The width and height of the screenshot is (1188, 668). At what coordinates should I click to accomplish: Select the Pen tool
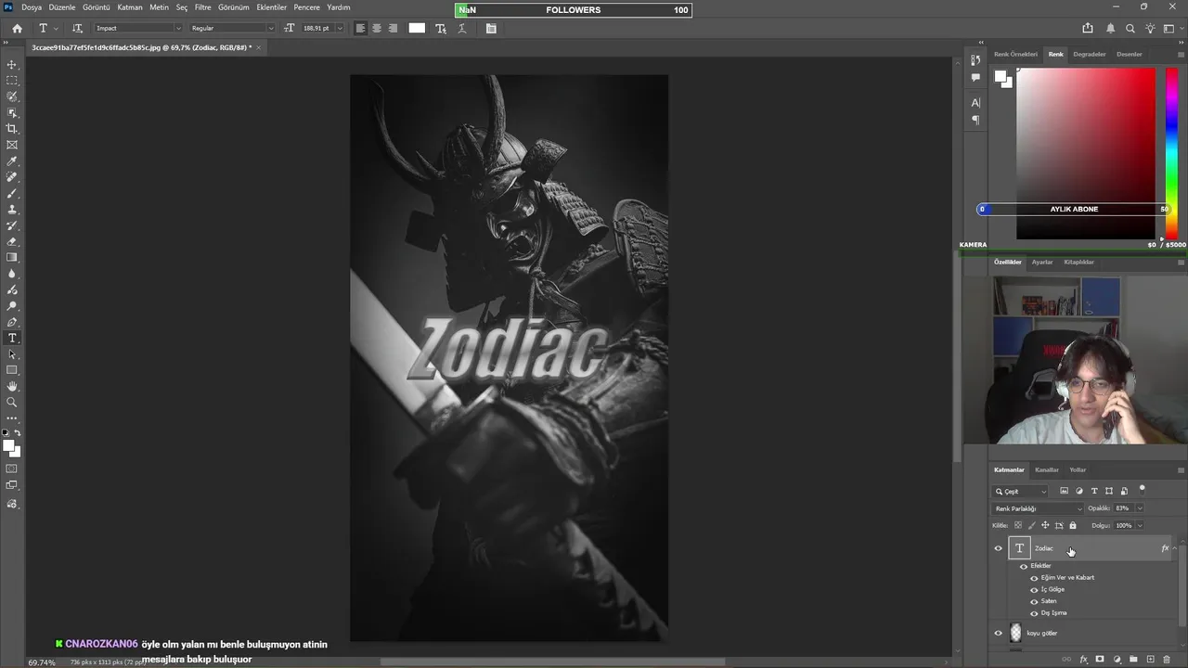[x=12, y=322]
